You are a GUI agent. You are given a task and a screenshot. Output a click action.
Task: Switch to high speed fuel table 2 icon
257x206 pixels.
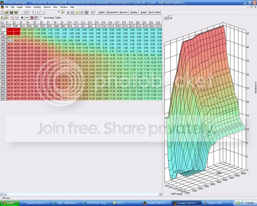[x=16, y=18]
